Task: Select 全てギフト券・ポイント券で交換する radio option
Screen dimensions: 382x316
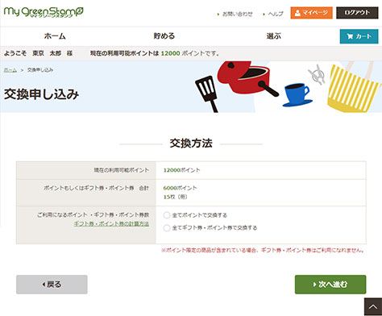Action: click(x=167, y=228)
